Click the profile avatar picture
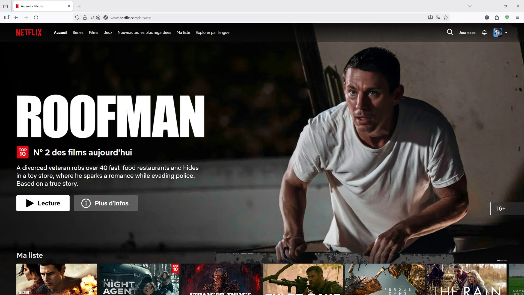 tap(498, 33)
